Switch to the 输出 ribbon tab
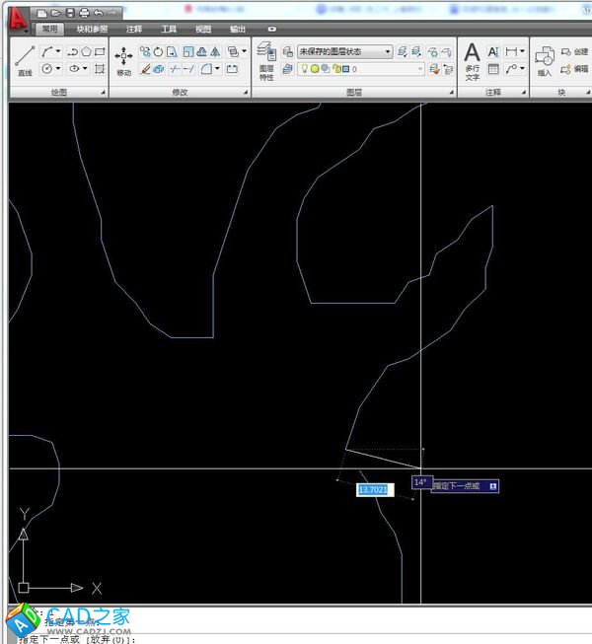The width and height of the screenshot is (592, 644). pyautogui.click(x=238, y=29)
